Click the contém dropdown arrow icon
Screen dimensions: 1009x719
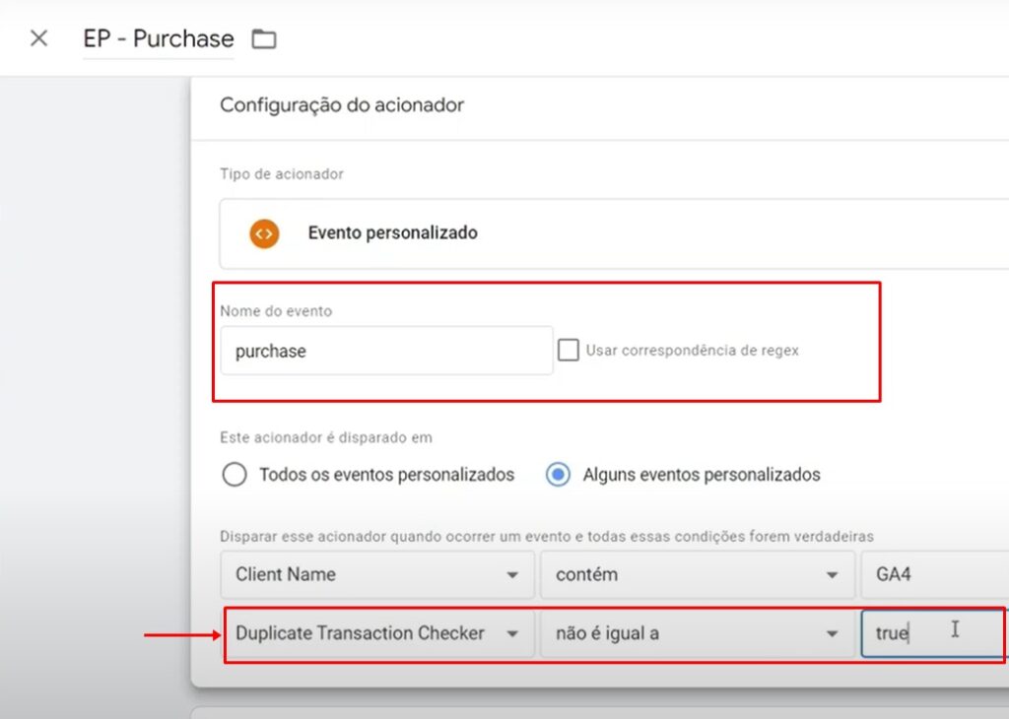pyautogui.click(x=832, y=575)
